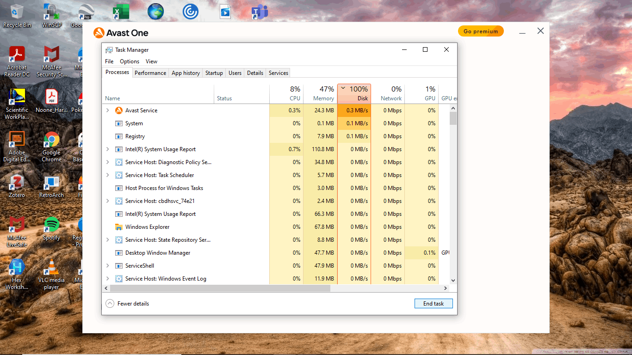Open the View menu

point(151,61)
